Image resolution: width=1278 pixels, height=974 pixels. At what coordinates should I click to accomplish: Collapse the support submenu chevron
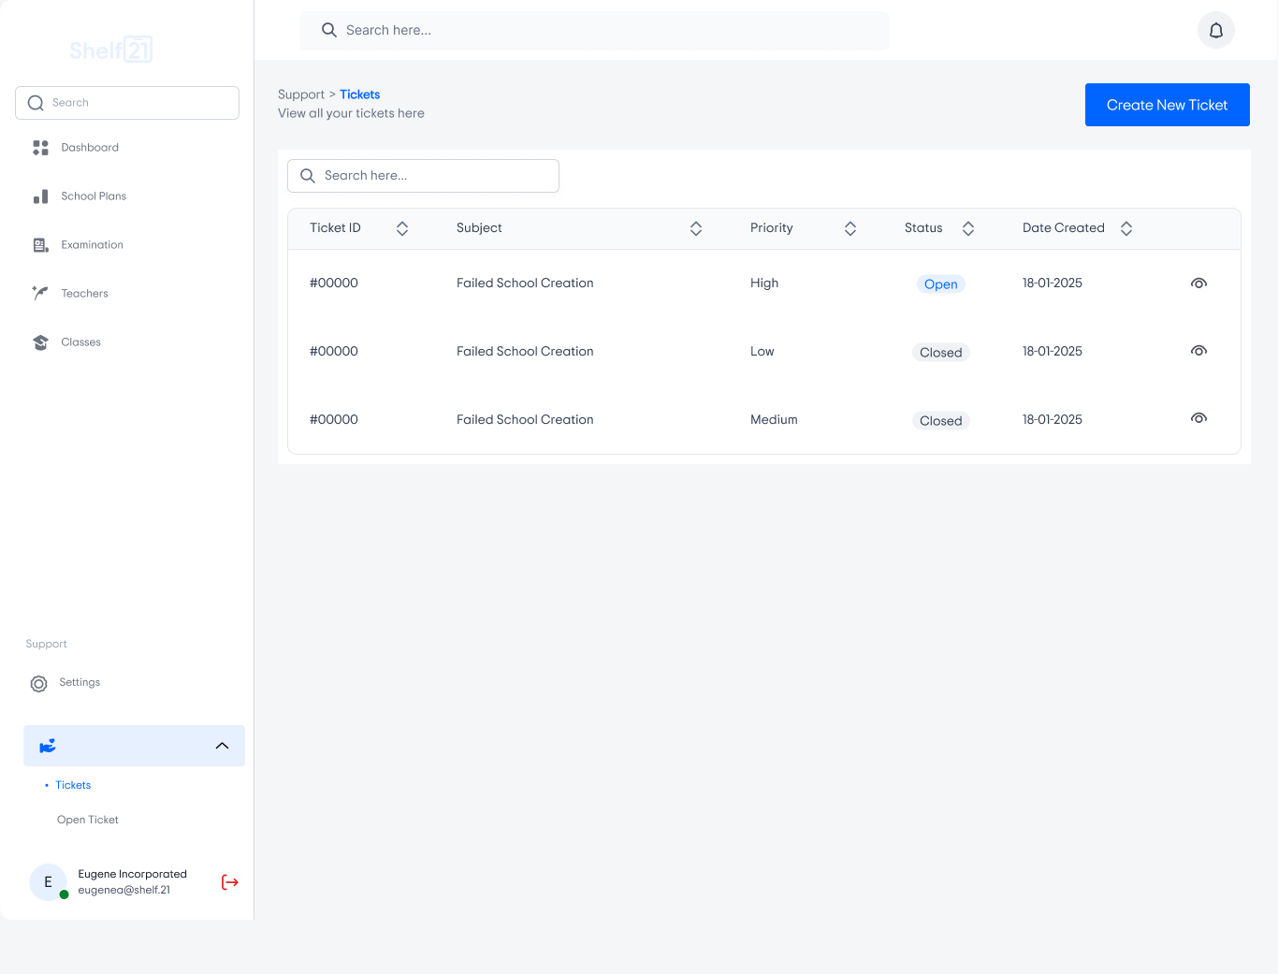(222, 746)
